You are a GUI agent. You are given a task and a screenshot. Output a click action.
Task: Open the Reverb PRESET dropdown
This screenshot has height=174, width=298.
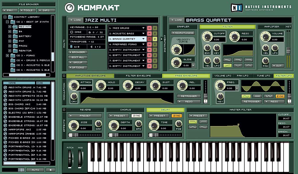[x=85, y=116]
